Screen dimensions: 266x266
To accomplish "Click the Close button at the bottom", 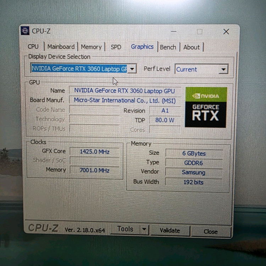I will (x=211, y=231).
